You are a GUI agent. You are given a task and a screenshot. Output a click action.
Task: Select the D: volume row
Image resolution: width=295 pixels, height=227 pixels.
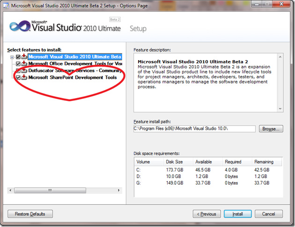pyautogui.click(x=208, y=176)
